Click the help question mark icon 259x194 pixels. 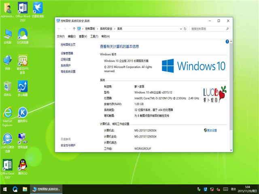coord(227,42)
